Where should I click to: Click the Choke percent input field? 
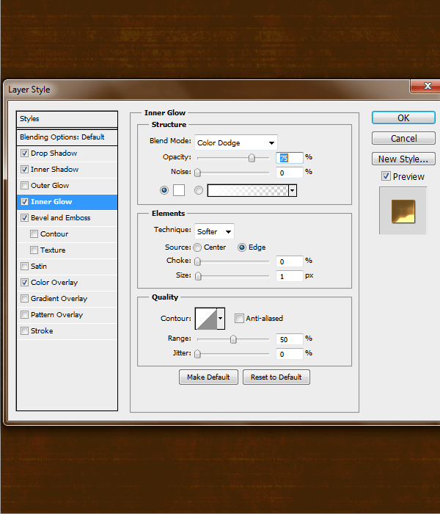click(x=290, y=261)
